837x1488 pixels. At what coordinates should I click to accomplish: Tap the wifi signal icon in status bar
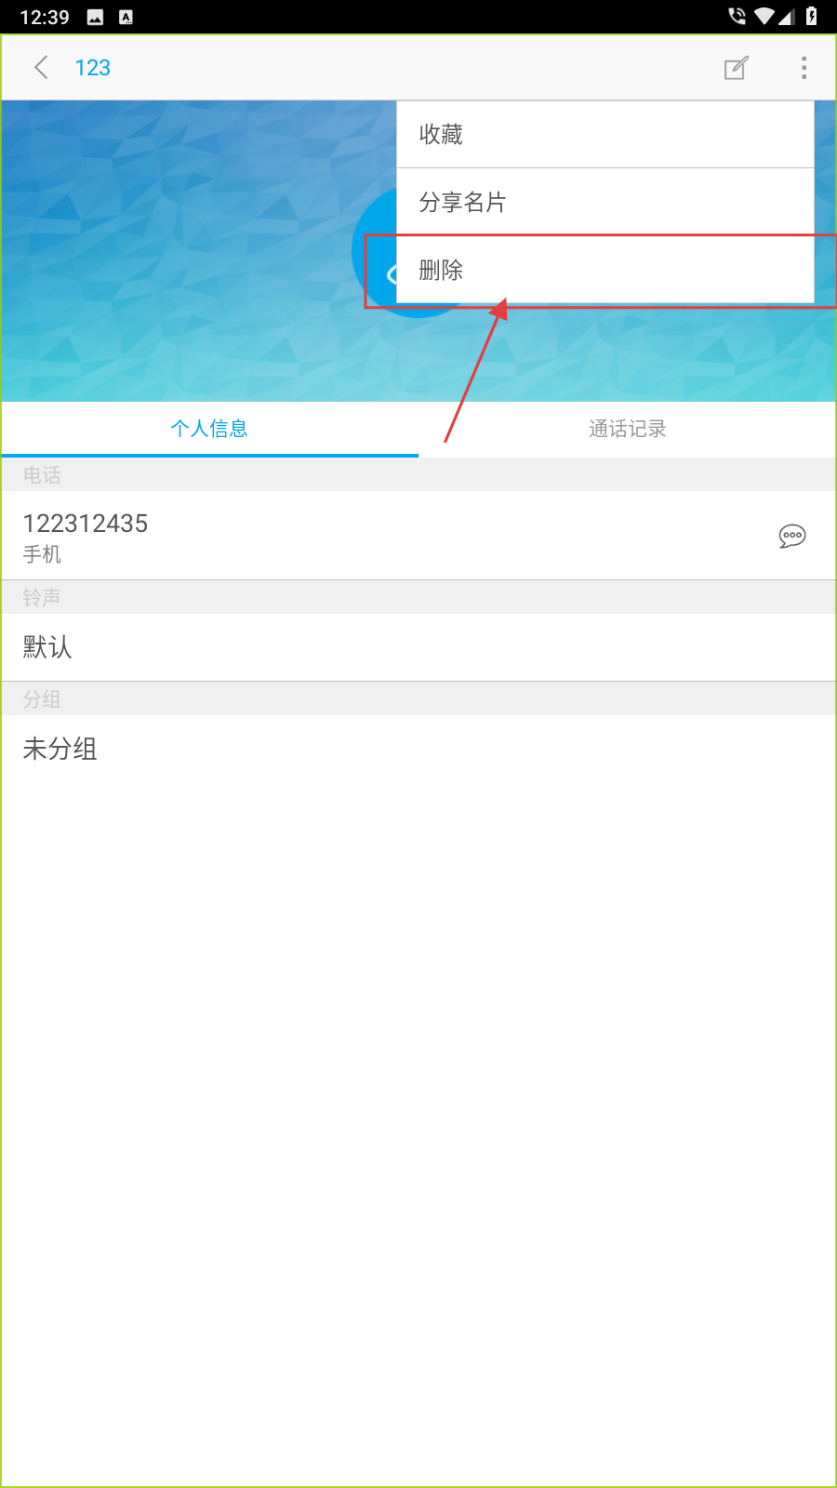[x=764, y=16]
